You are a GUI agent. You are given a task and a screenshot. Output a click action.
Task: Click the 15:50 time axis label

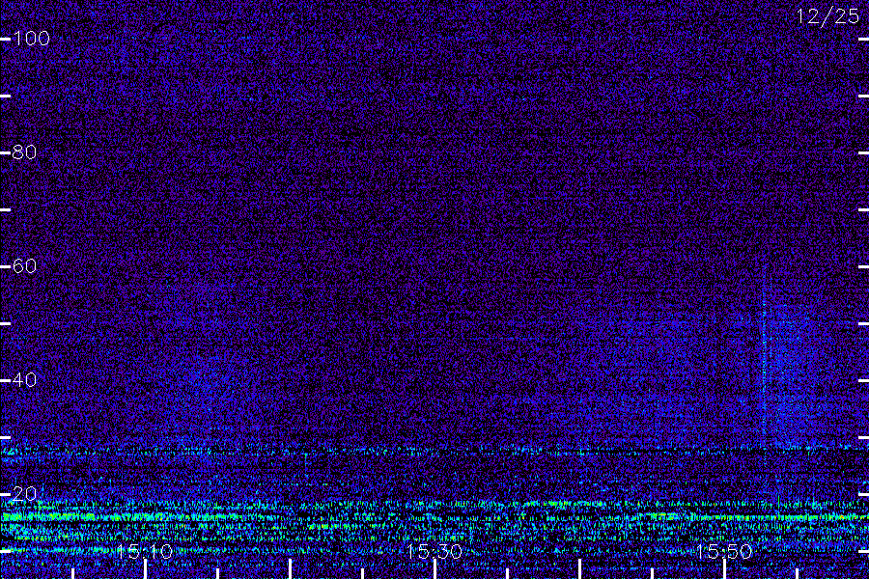(724, 551)
